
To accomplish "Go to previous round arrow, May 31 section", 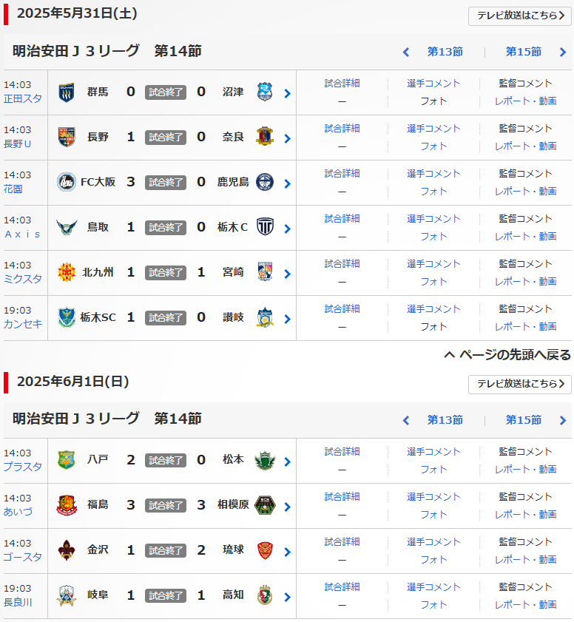I will [405, 53].
